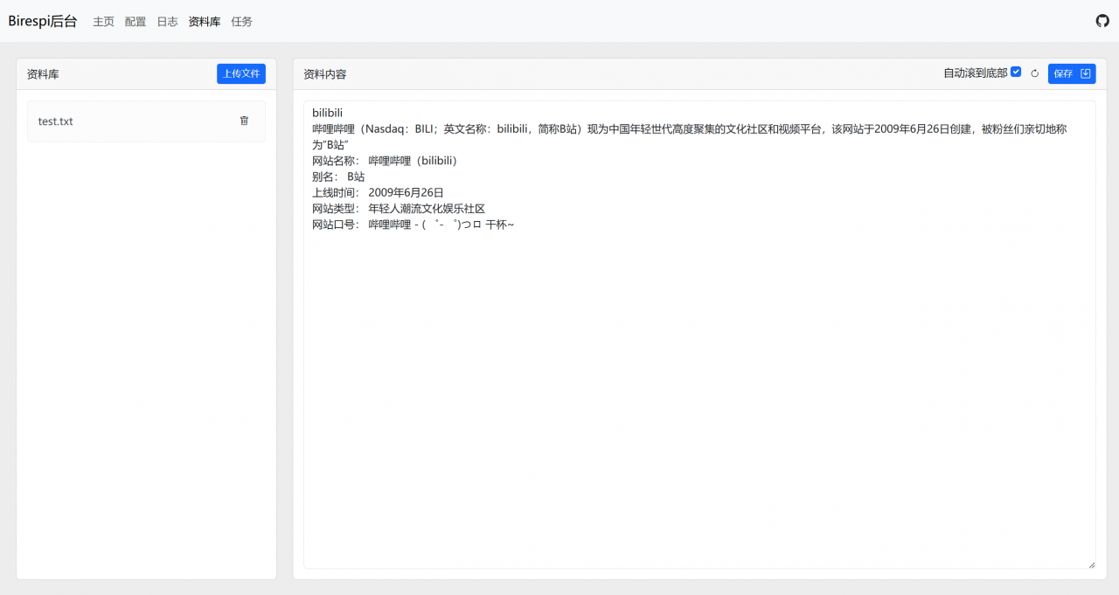
Task: Open the 任务 nav item
Action: tap(241, 21)
